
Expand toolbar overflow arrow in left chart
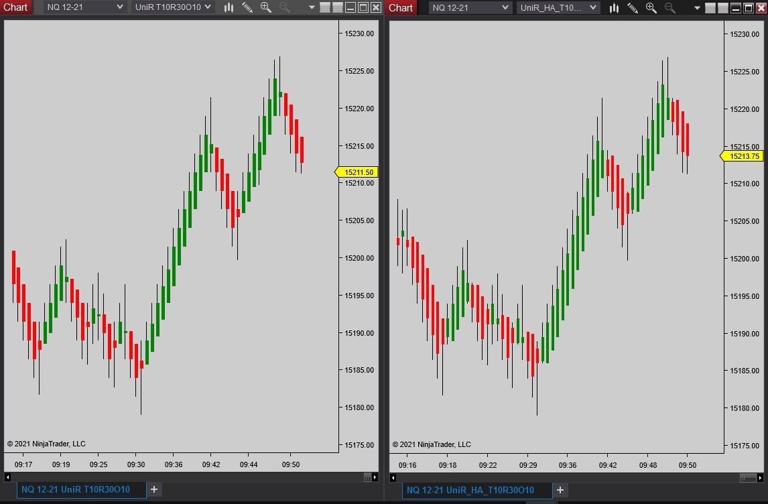[x=312, y=7]
